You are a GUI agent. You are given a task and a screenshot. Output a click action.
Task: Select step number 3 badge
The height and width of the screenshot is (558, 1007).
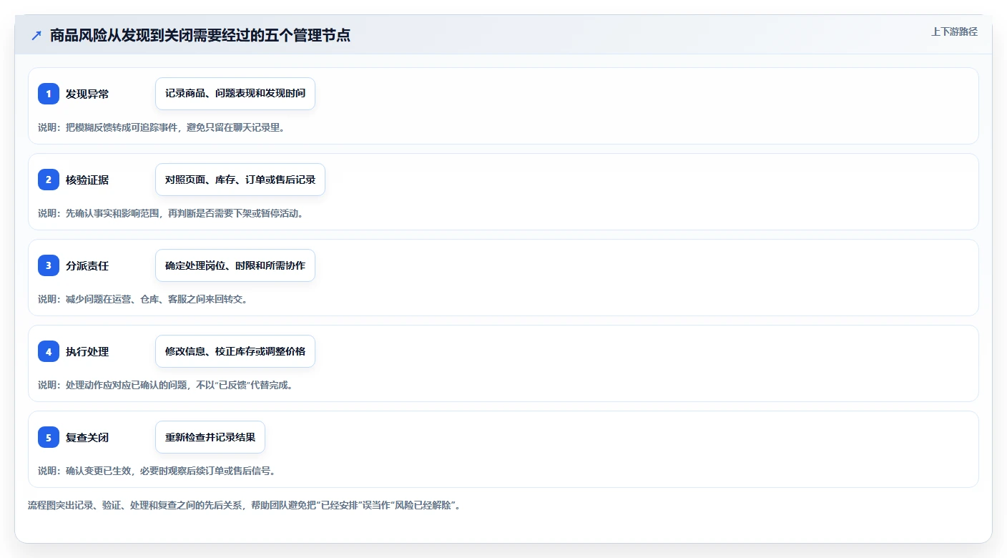tap(49, 265)
